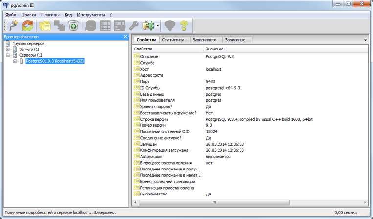Click the Свойство column header

tap(143, 49)
